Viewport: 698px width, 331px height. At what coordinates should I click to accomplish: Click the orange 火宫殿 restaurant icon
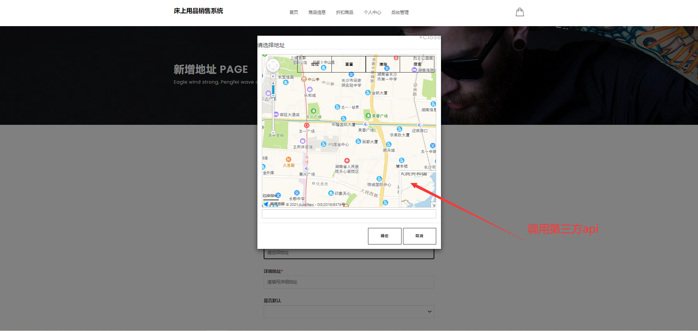(x=288, y=159)
